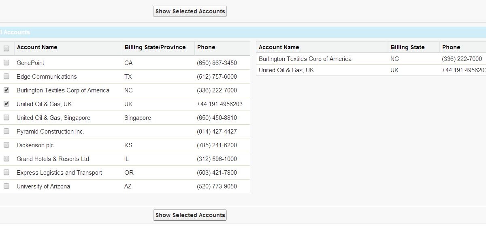
Task: Check the Dickenson plc checkbox
Action: tap(6, 145)
